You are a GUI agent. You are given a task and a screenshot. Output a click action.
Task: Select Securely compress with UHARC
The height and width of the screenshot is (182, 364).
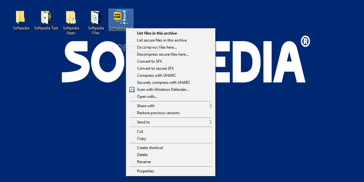(171, 83)
